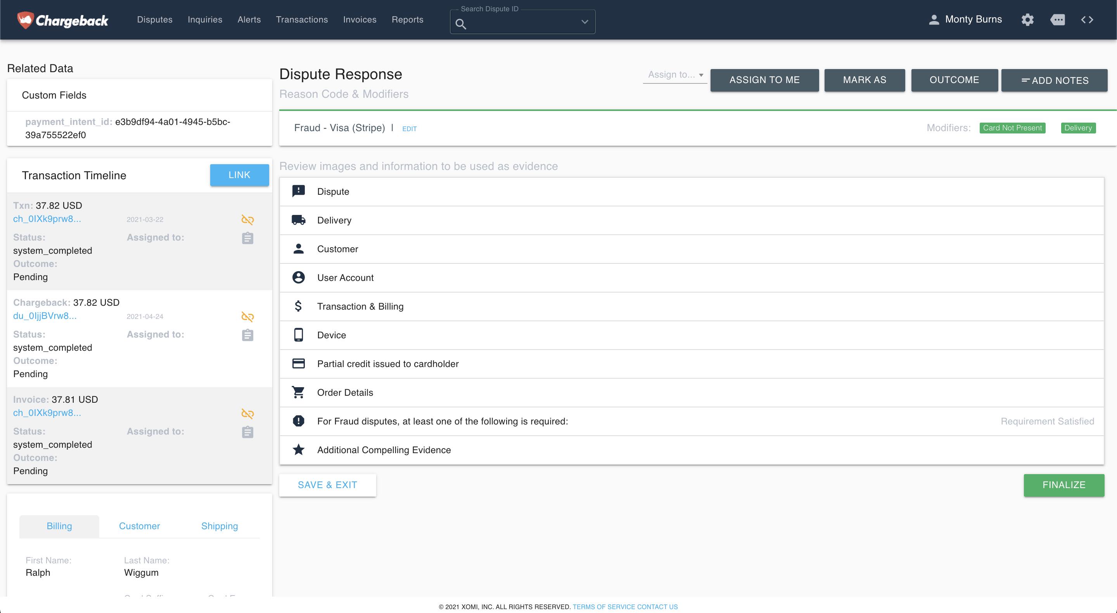Click the green FINALIZE button

click(1063, 485)
